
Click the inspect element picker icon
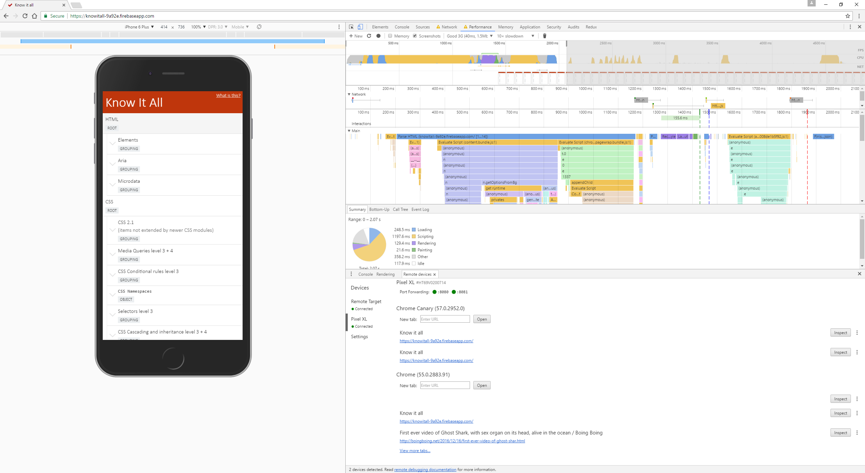351,27
